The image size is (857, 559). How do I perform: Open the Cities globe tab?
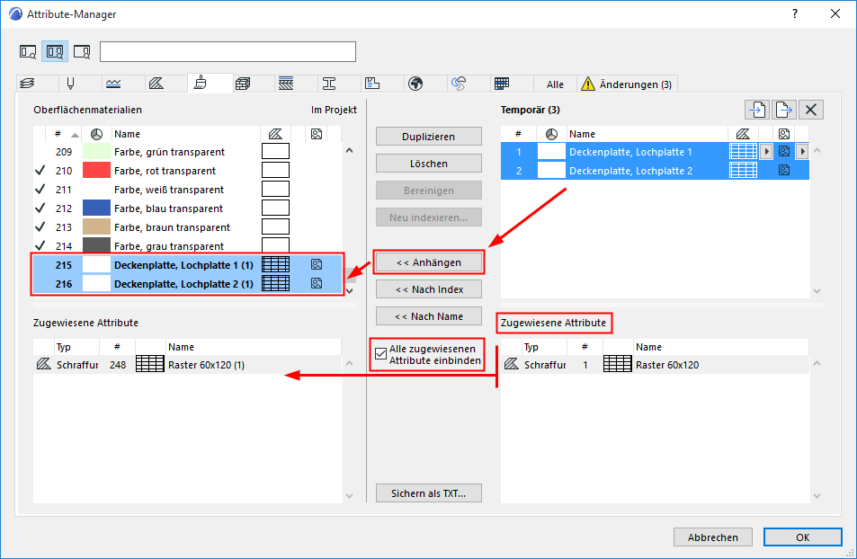[415, 84]
